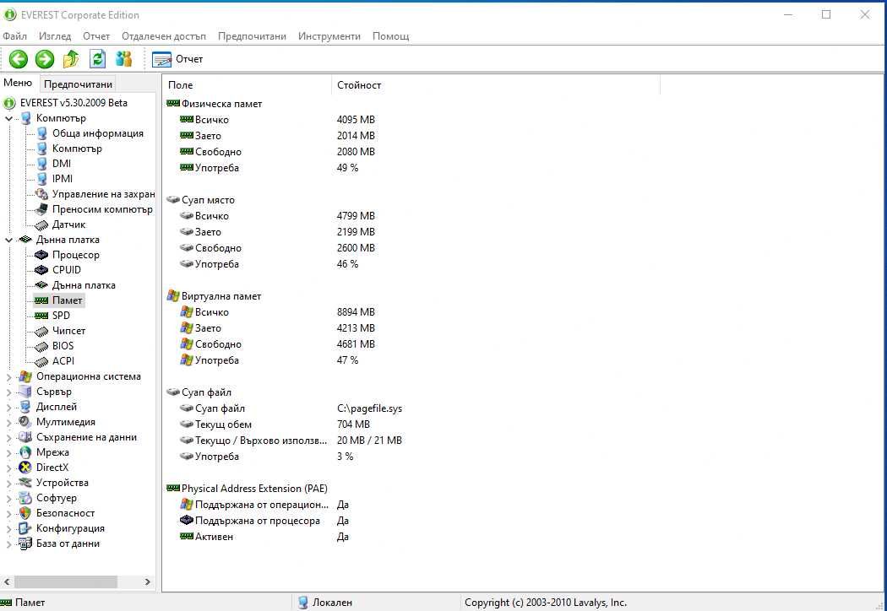The height and width of the screenshot is (611, 887).
Task: Select the 8894 MB virtual memory value
Action: click(x=356, y=312)
